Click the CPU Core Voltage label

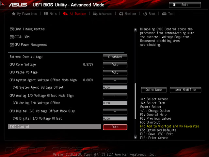coord(23,65)
